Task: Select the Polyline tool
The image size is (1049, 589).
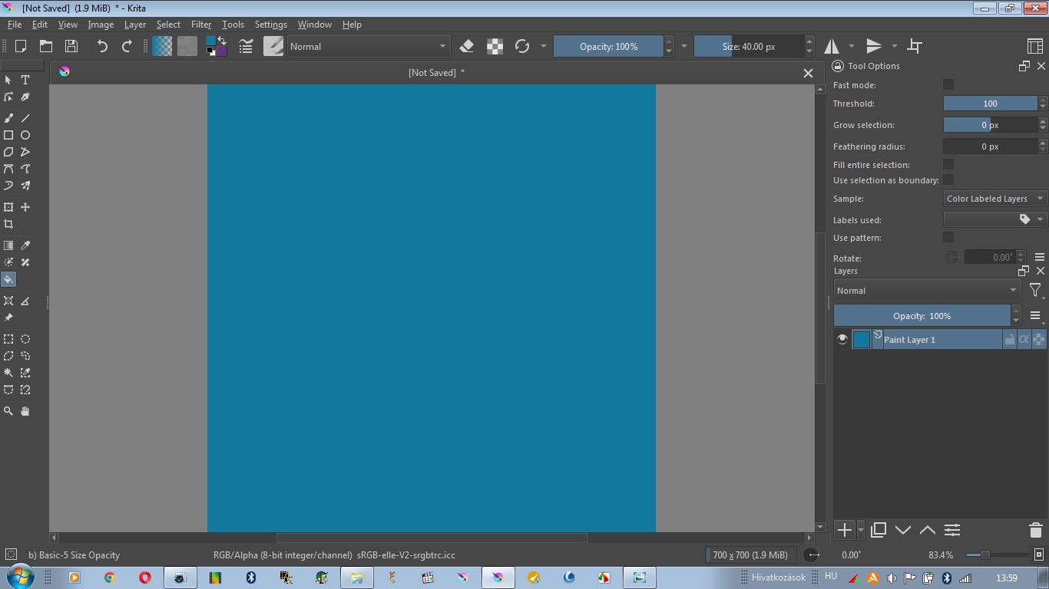Action: click(x=25, y=152)
